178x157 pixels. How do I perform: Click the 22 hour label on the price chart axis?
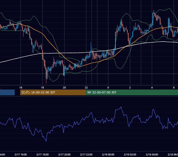click(86, 88)
